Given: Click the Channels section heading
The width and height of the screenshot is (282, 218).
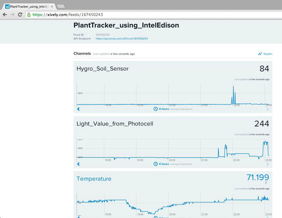Looking at the screenshot, I should click(x=82, y=53).
